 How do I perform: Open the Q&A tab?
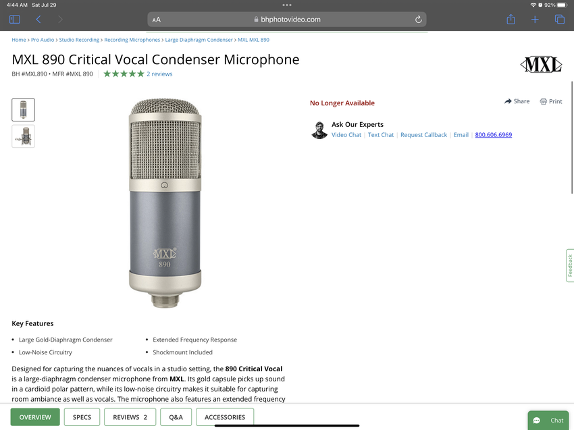click(x=176, y=416)
